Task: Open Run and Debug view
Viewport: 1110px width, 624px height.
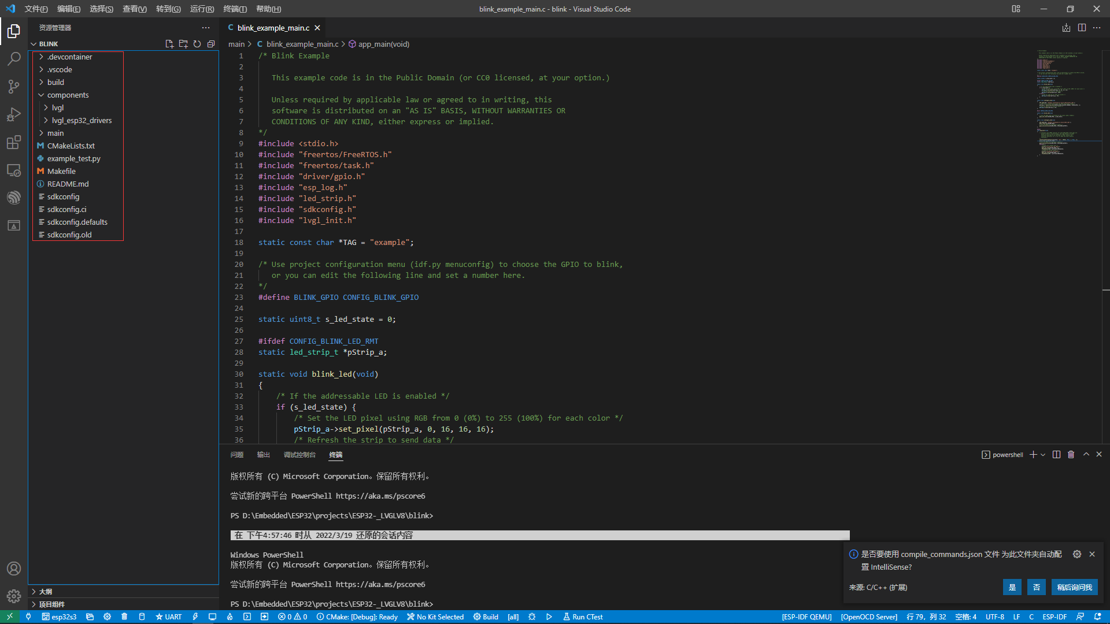Action: 14,114
